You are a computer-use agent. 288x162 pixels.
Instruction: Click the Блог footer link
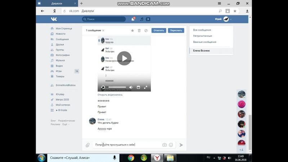click(53, 121)
